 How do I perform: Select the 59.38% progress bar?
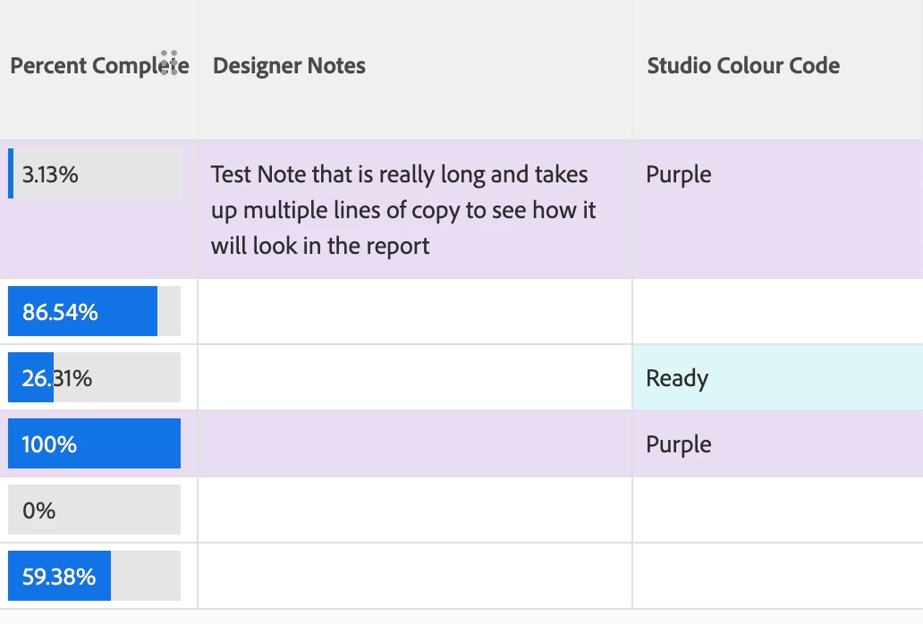[x=94, y=577]
